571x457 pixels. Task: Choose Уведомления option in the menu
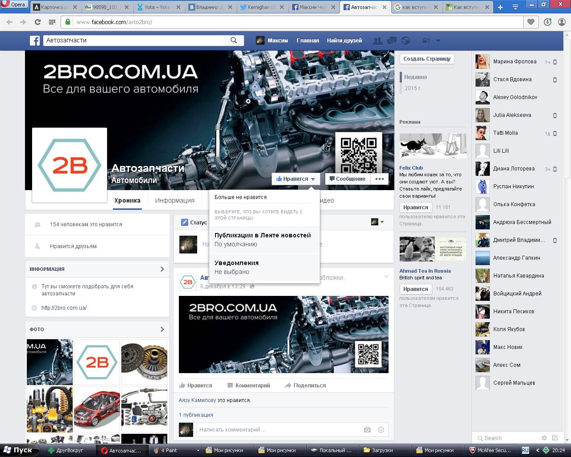tap(264, 267)
